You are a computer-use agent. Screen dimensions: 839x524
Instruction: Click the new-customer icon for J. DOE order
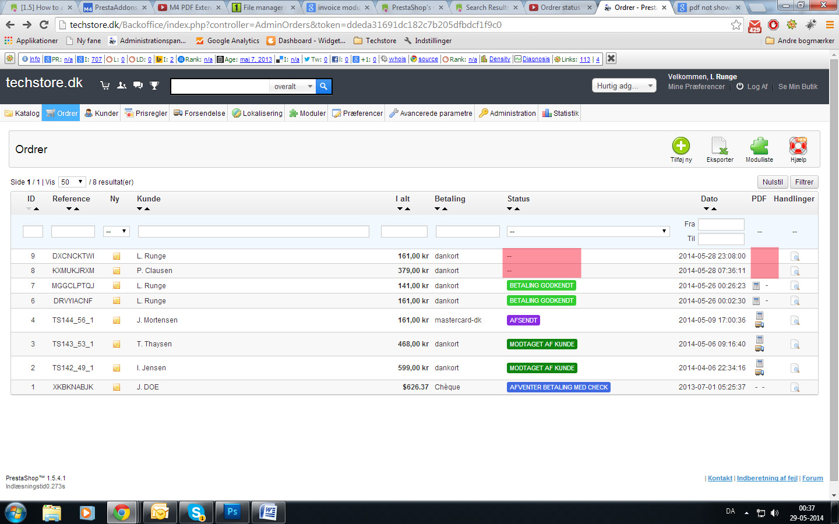click(x=117, y=387)
